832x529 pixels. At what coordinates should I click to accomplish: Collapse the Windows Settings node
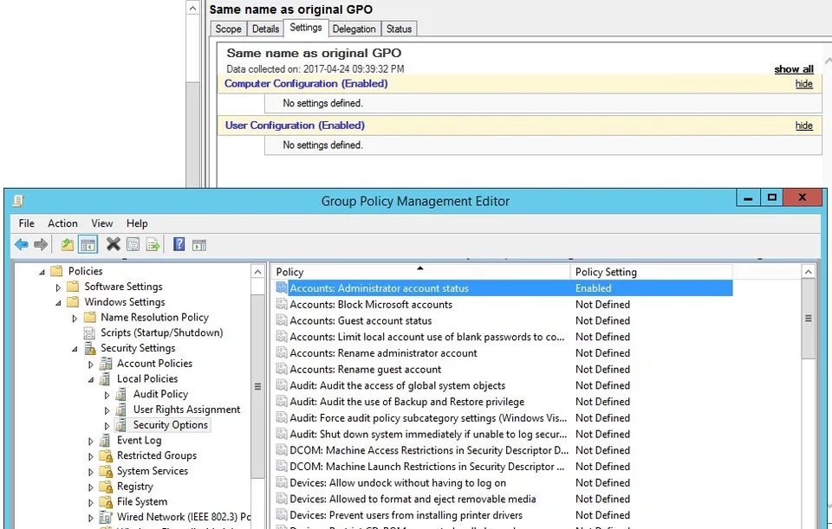tap(58, 303)
